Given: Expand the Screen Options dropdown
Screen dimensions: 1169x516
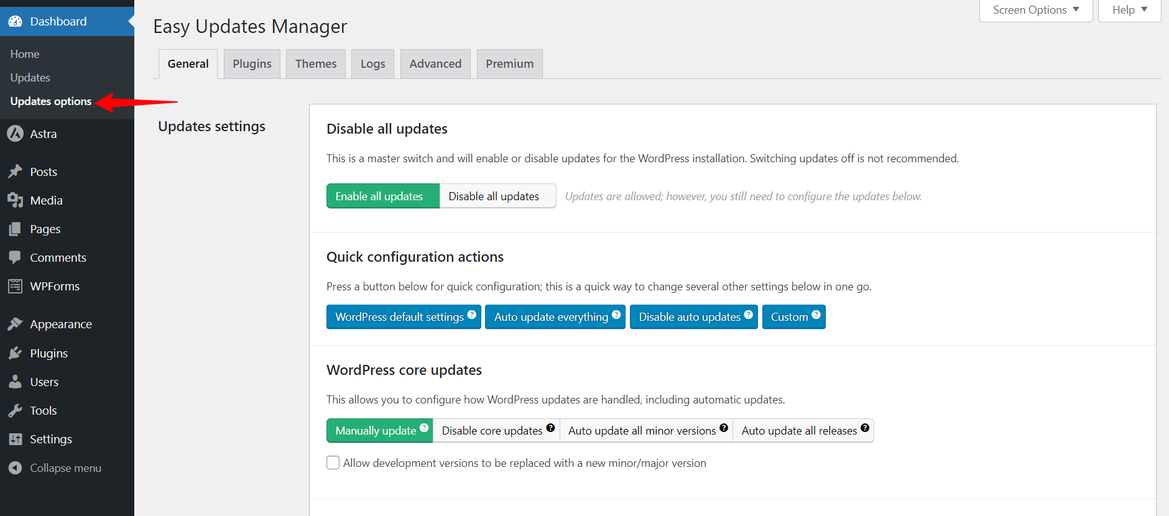Looking at the screenshot, I should point(1036,10).
